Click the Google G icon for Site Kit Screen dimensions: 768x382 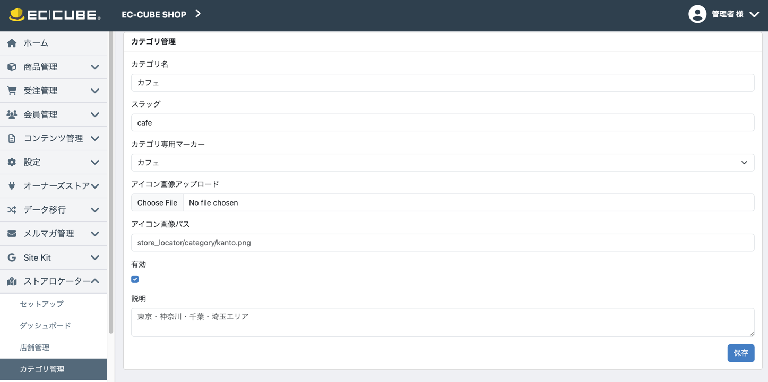coord(12,257)
